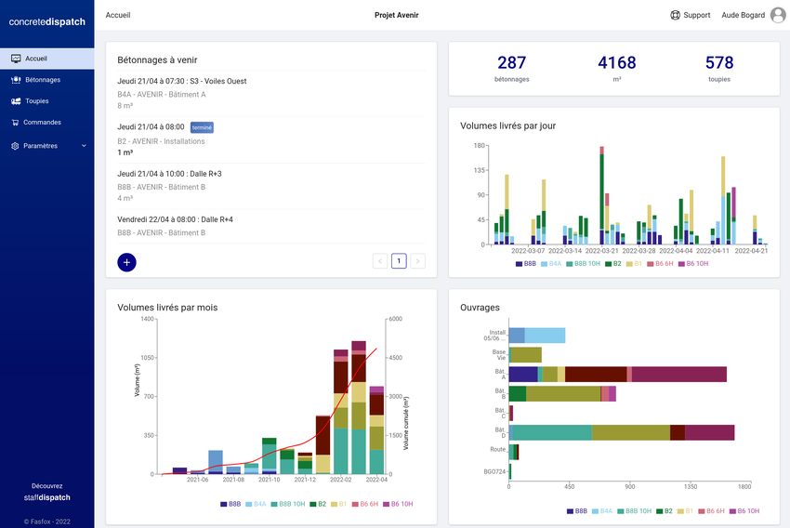Open Support via the lifebuoy icon
Viewport: 790px width, 528px height.
click(675, 15)
